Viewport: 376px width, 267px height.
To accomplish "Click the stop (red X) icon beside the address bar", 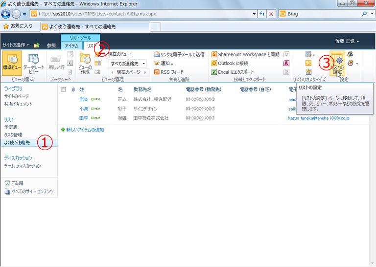I will tap(271, 14).
